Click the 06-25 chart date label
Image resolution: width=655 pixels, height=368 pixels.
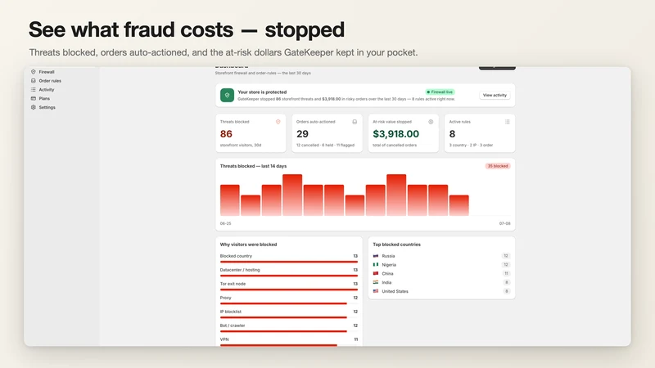click(x=226, y=223)
